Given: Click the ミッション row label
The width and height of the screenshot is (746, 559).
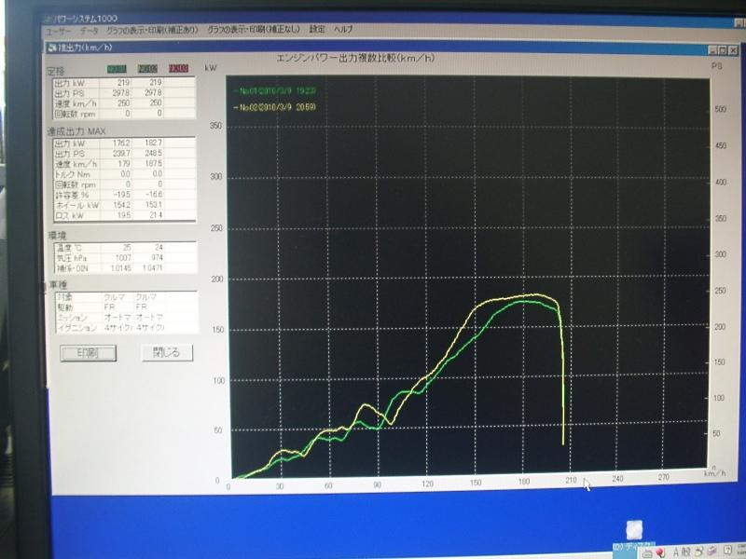Looking at the screenshot, I should pos(73,318).
